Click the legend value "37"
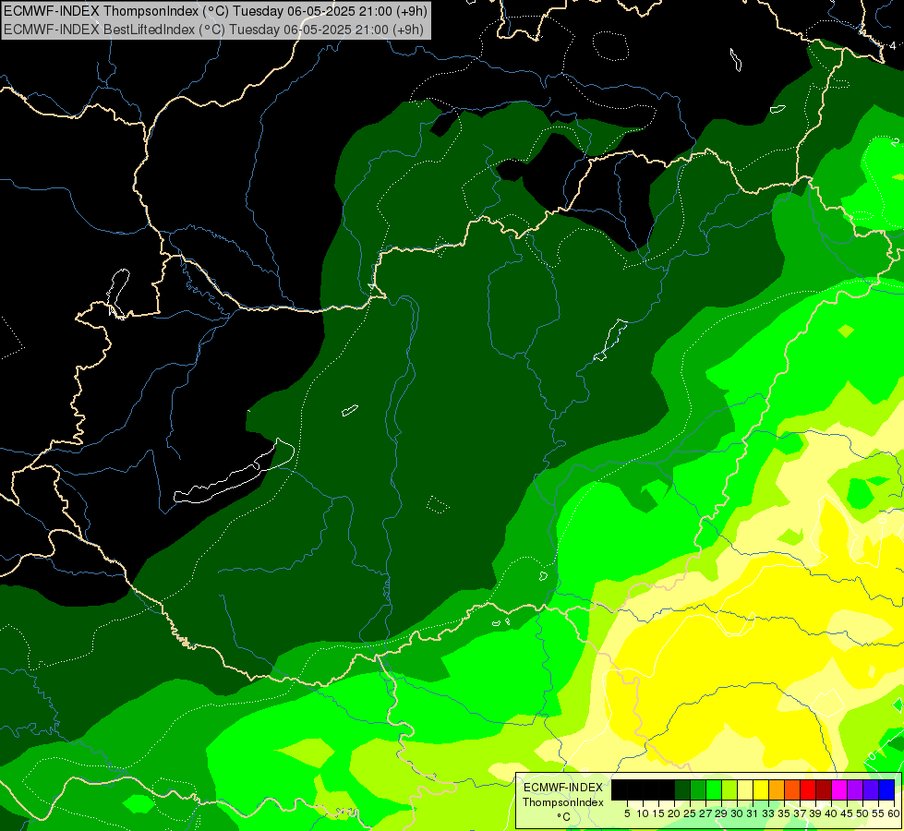This screenshot has height=831, width=904. tap(800, 813)
